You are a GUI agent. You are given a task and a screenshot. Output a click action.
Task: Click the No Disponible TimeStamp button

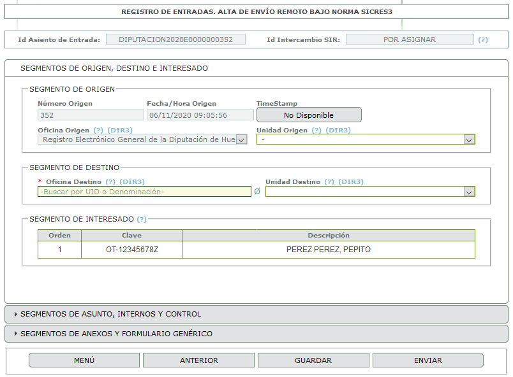[x=309, y=115]
